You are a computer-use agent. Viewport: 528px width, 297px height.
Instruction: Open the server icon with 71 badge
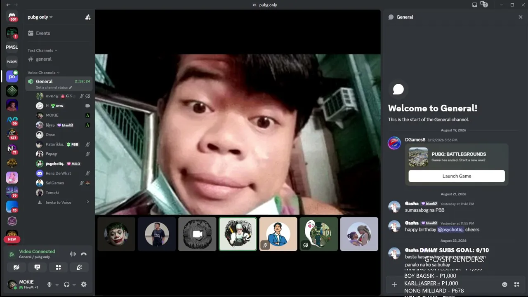[x=12, y=149]
